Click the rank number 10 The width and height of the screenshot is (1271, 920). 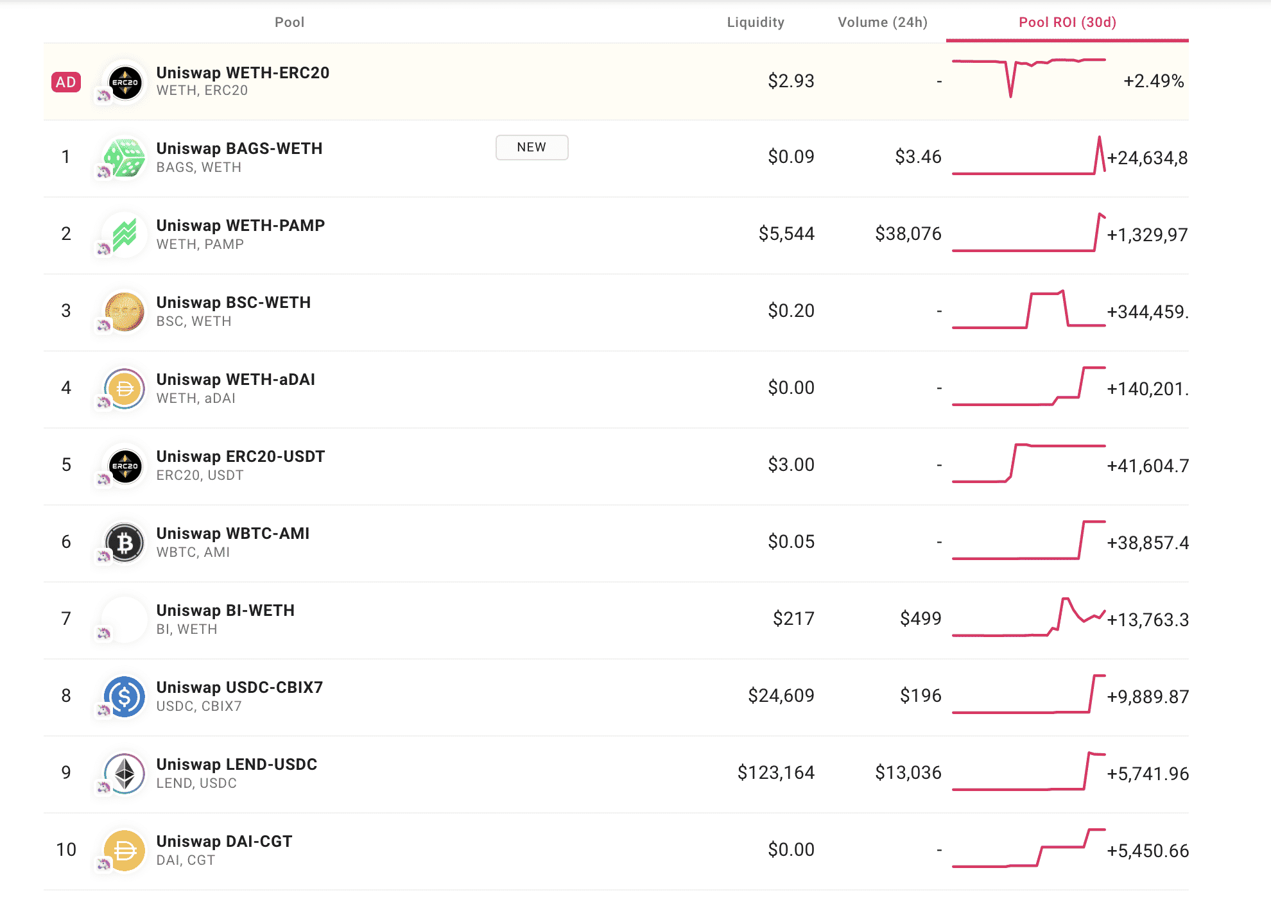66,849
